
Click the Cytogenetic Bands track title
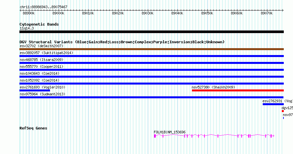(x=39, y=24)
